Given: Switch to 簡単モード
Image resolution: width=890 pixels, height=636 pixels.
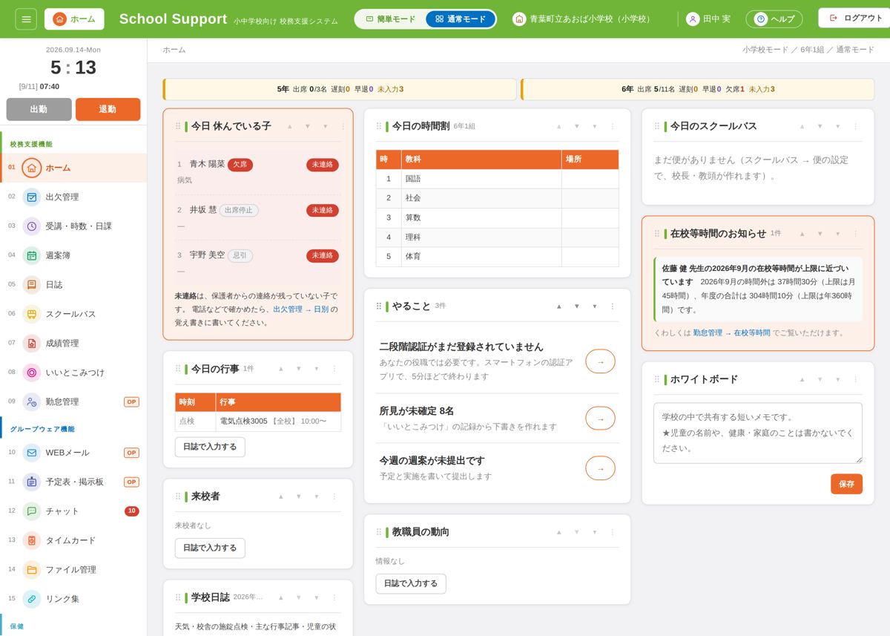Looking at the screenshot, I should 391,19.
